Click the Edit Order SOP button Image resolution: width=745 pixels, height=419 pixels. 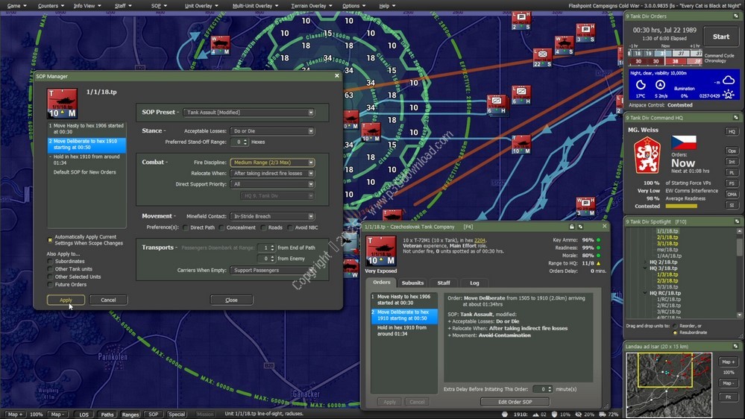pyautogui.click(x=516, y=402)
